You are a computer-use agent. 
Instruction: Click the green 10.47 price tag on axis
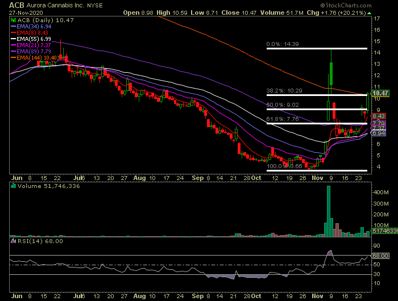click(380, 93)
